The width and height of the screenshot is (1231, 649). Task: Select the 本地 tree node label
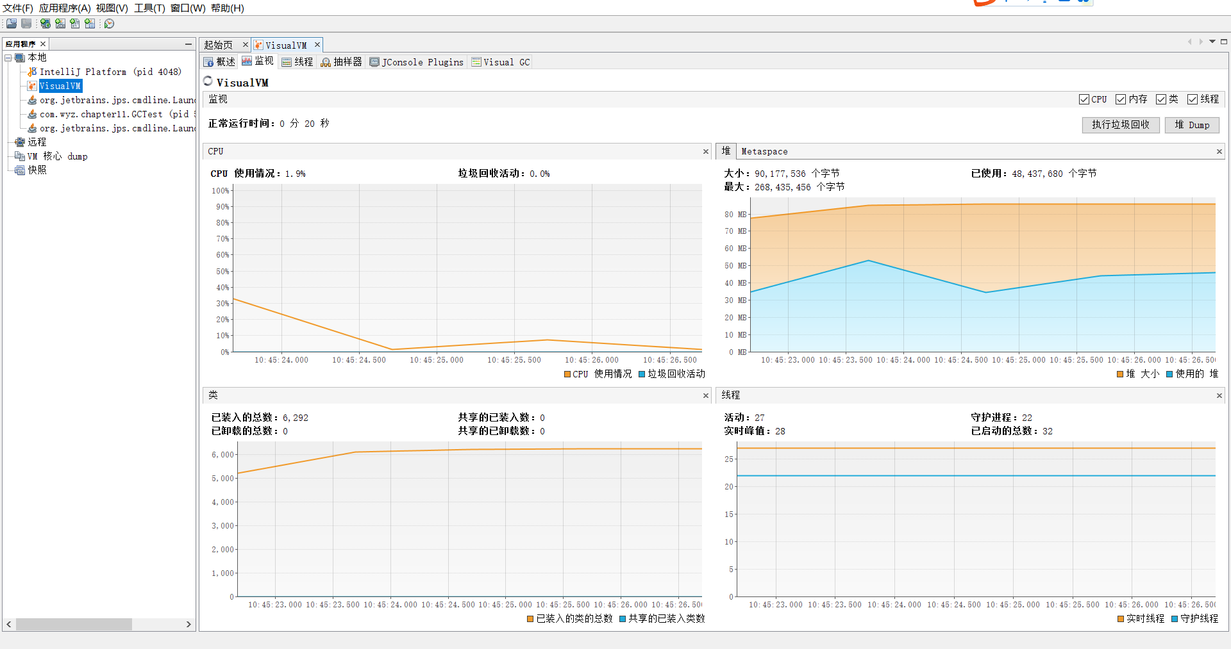pyautogui.click(x=37, y=58)
